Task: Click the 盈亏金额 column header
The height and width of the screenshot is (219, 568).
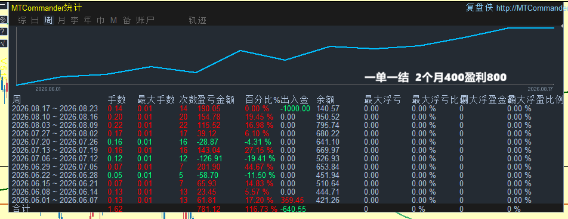Action: pyautogui.click(x=216, y=100)
